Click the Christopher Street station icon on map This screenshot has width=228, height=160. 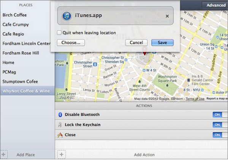pos(95,64)
